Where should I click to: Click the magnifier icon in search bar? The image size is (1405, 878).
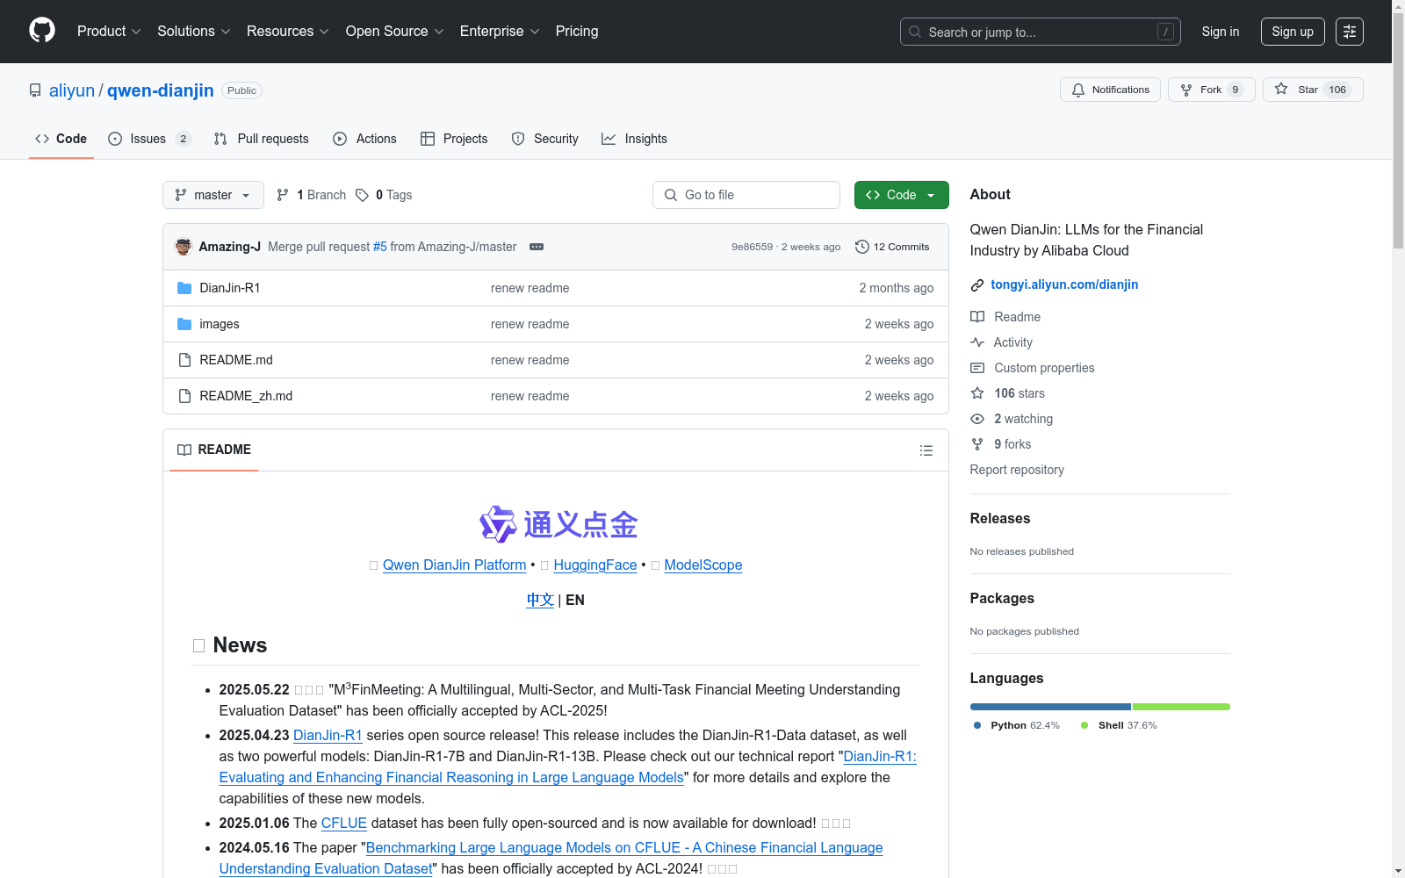coord(915,32)
